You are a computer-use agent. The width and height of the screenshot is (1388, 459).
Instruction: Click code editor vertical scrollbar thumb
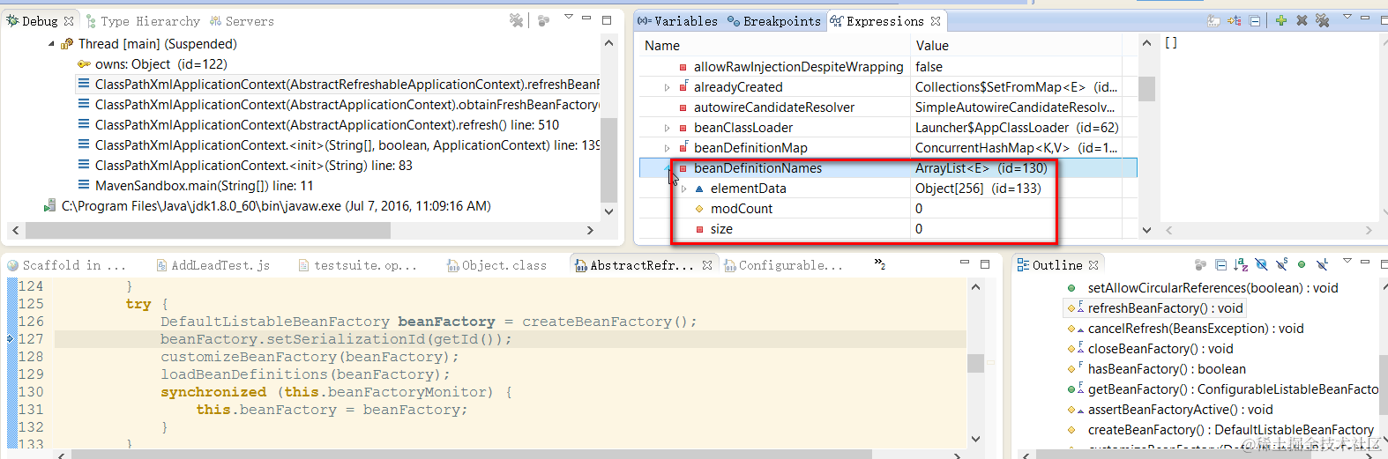tap(975, 363)
